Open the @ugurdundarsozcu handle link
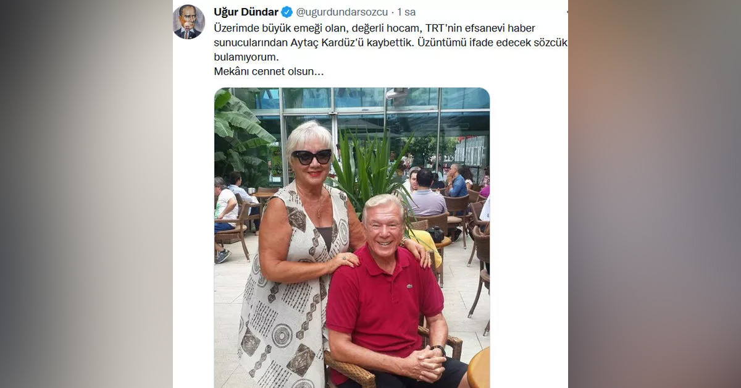Image resolution: width=741 pixels, height=388 pixels. tap(341, 12)
